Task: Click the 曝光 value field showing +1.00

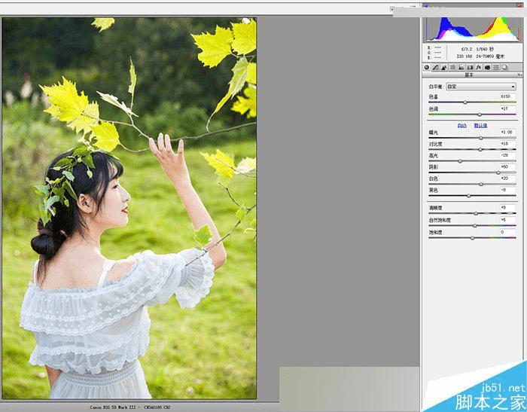Action: [x=507, y=132]
